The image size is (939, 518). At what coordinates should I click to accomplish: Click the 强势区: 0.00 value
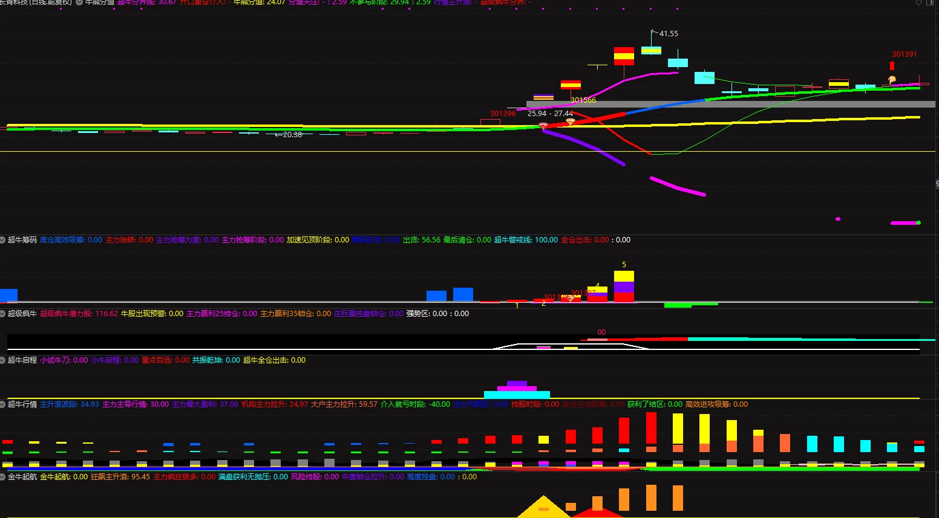click(x=427, y=314)
